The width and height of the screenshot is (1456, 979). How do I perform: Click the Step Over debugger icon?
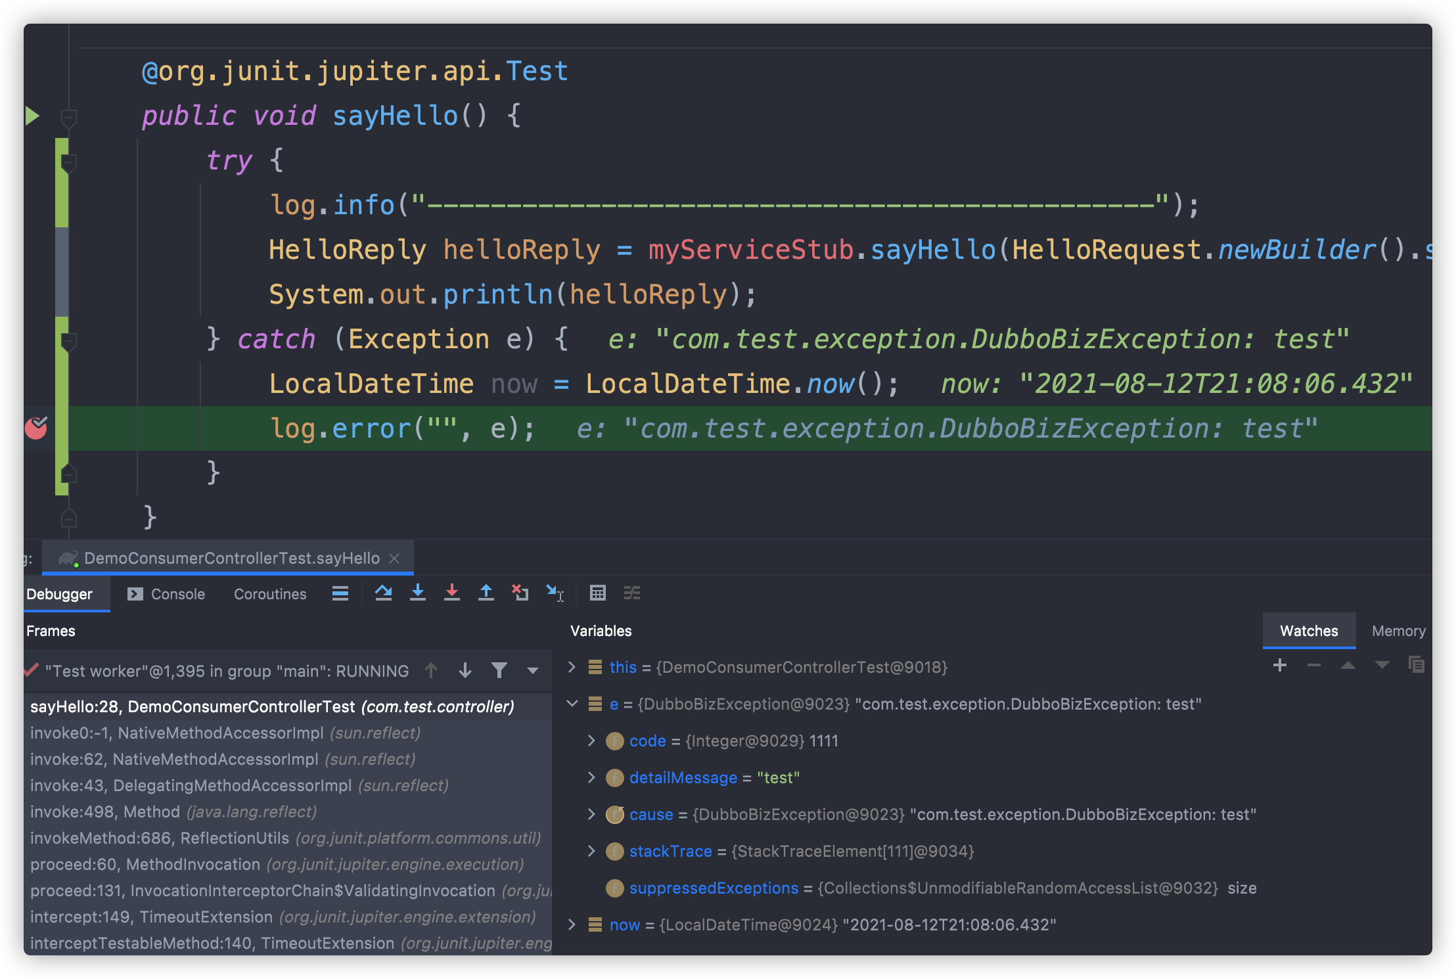point(384,593)
